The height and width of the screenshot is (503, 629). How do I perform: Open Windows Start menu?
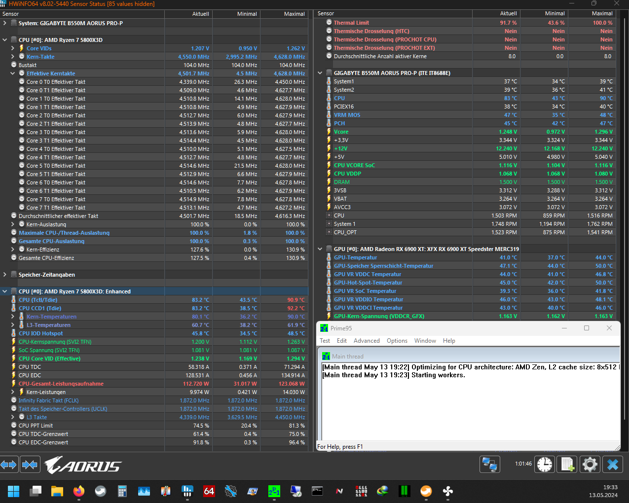click(14, 491)
